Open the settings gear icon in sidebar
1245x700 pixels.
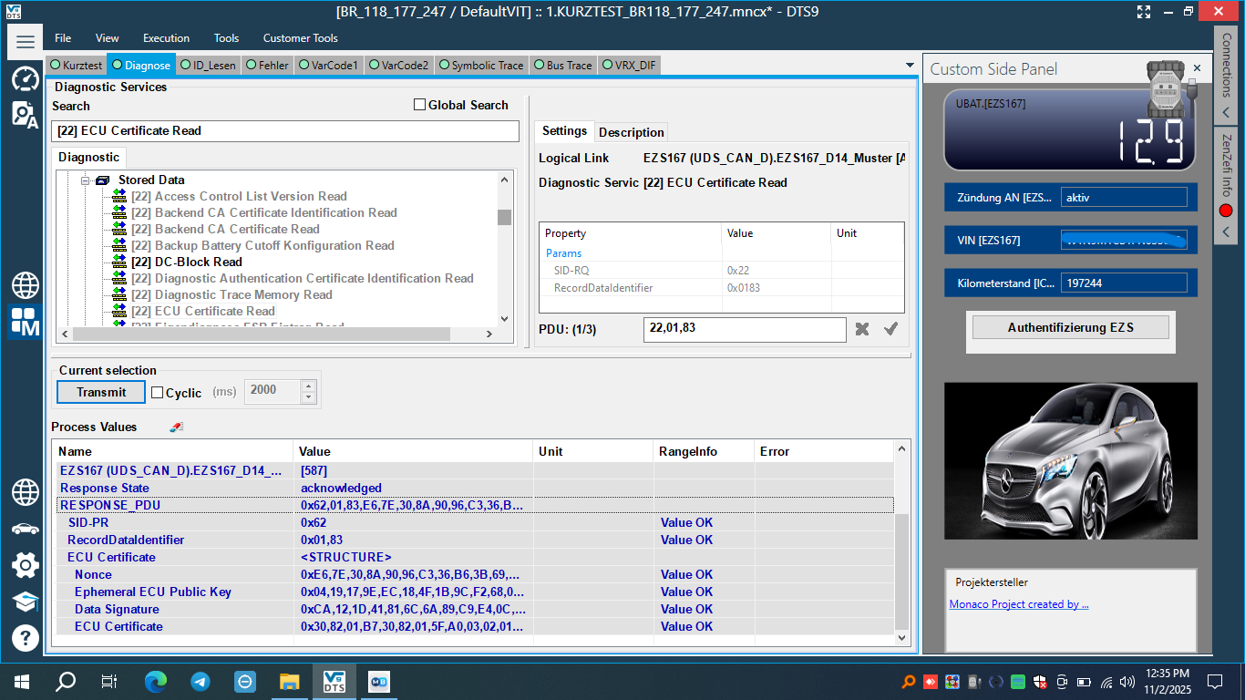coord(25,562)
